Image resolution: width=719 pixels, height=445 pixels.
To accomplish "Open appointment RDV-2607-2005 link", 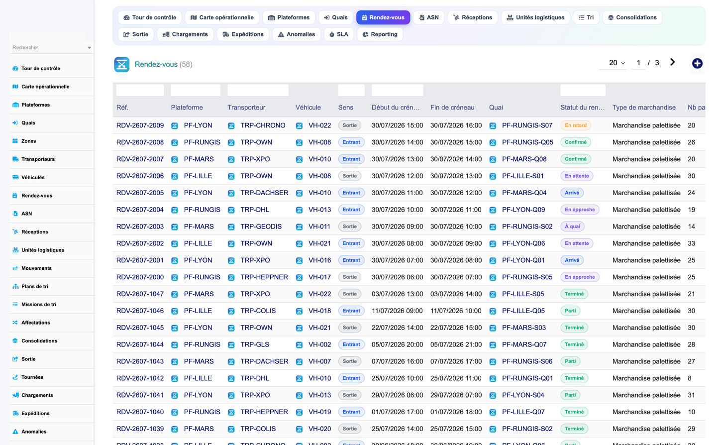I will 140,193.
